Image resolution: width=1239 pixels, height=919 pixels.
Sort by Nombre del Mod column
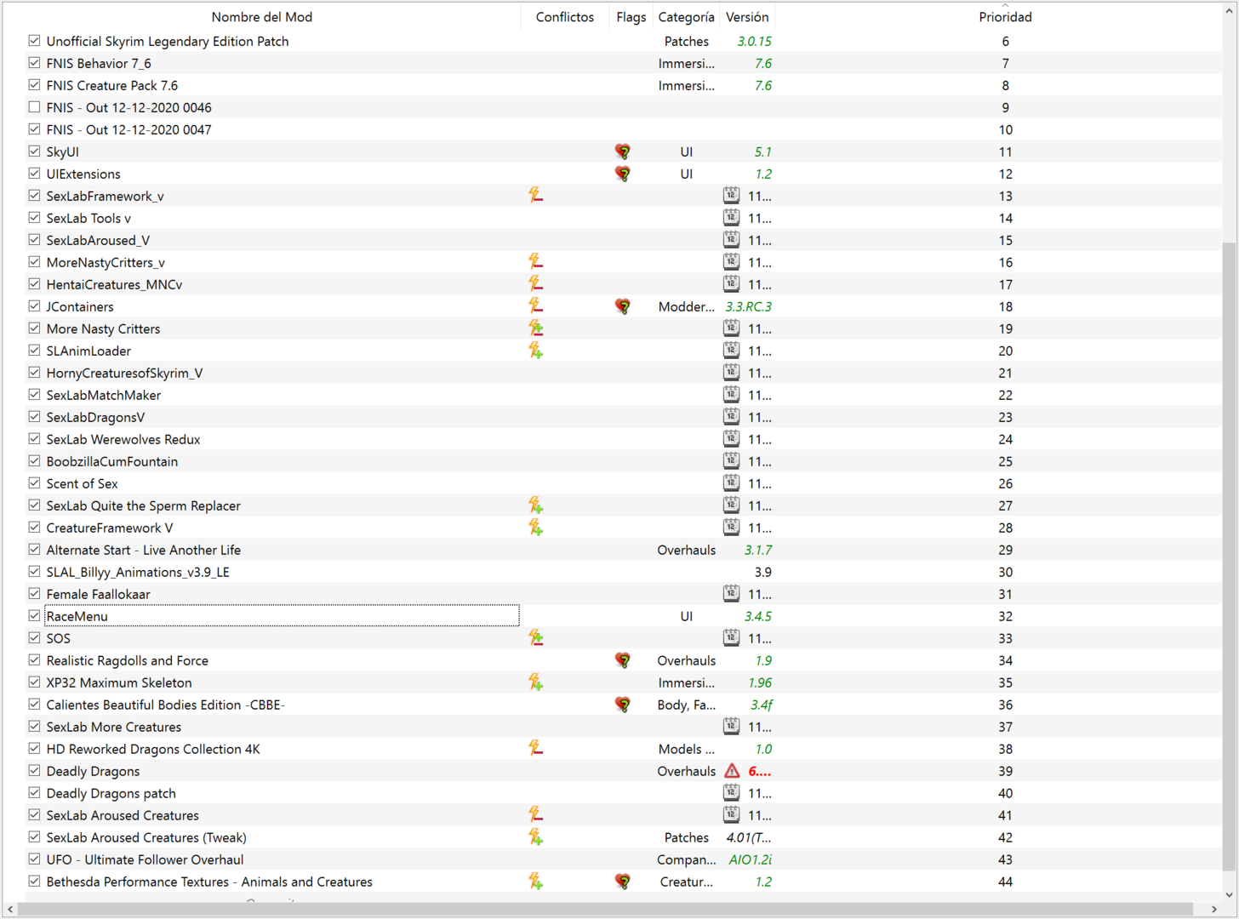[x=261, y=17]
